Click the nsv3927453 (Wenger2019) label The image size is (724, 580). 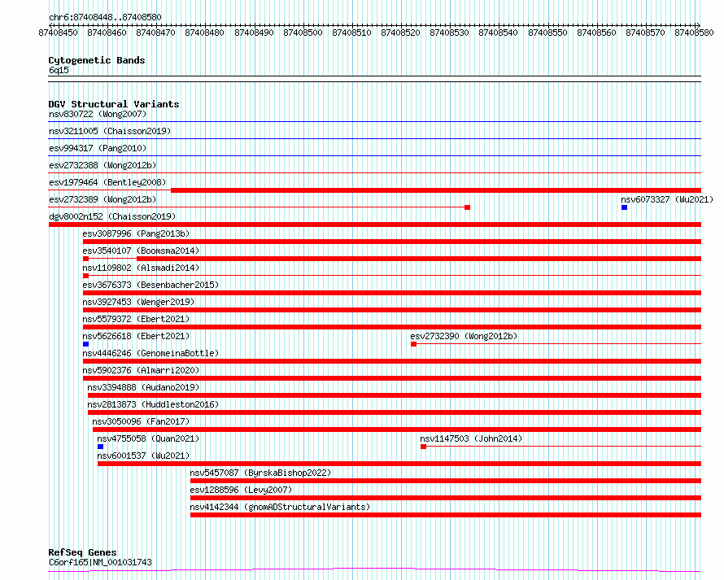pos(138,302)
